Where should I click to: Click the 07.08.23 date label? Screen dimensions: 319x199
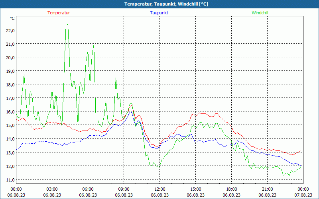point(303,195)
